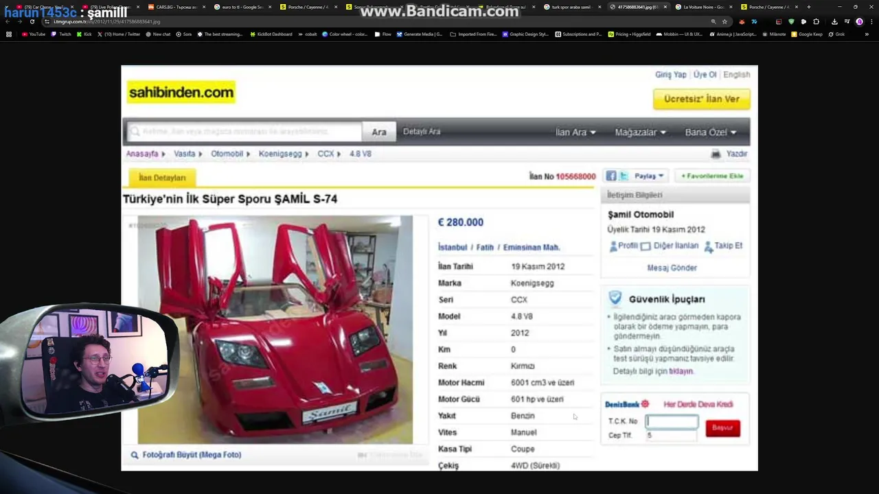Open the apps grid icon in bookmarks bar
Screen dimensions: 879x494
[9, 34]
